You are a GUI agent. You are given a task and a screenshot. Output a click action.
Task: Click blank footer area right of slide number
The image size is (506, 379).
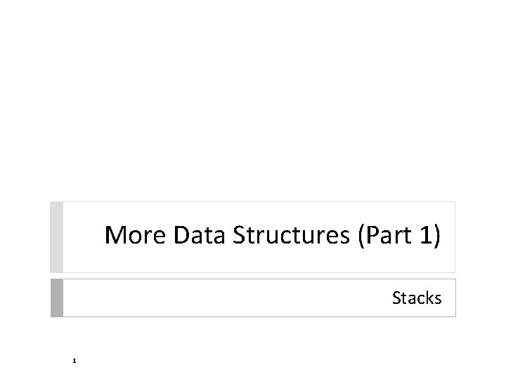(258, 361)
